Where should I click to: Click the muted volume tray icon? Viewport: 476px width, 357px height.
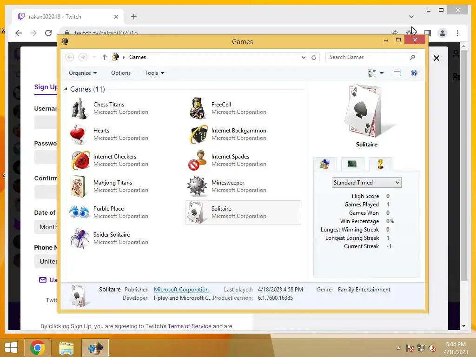point(432,348)
